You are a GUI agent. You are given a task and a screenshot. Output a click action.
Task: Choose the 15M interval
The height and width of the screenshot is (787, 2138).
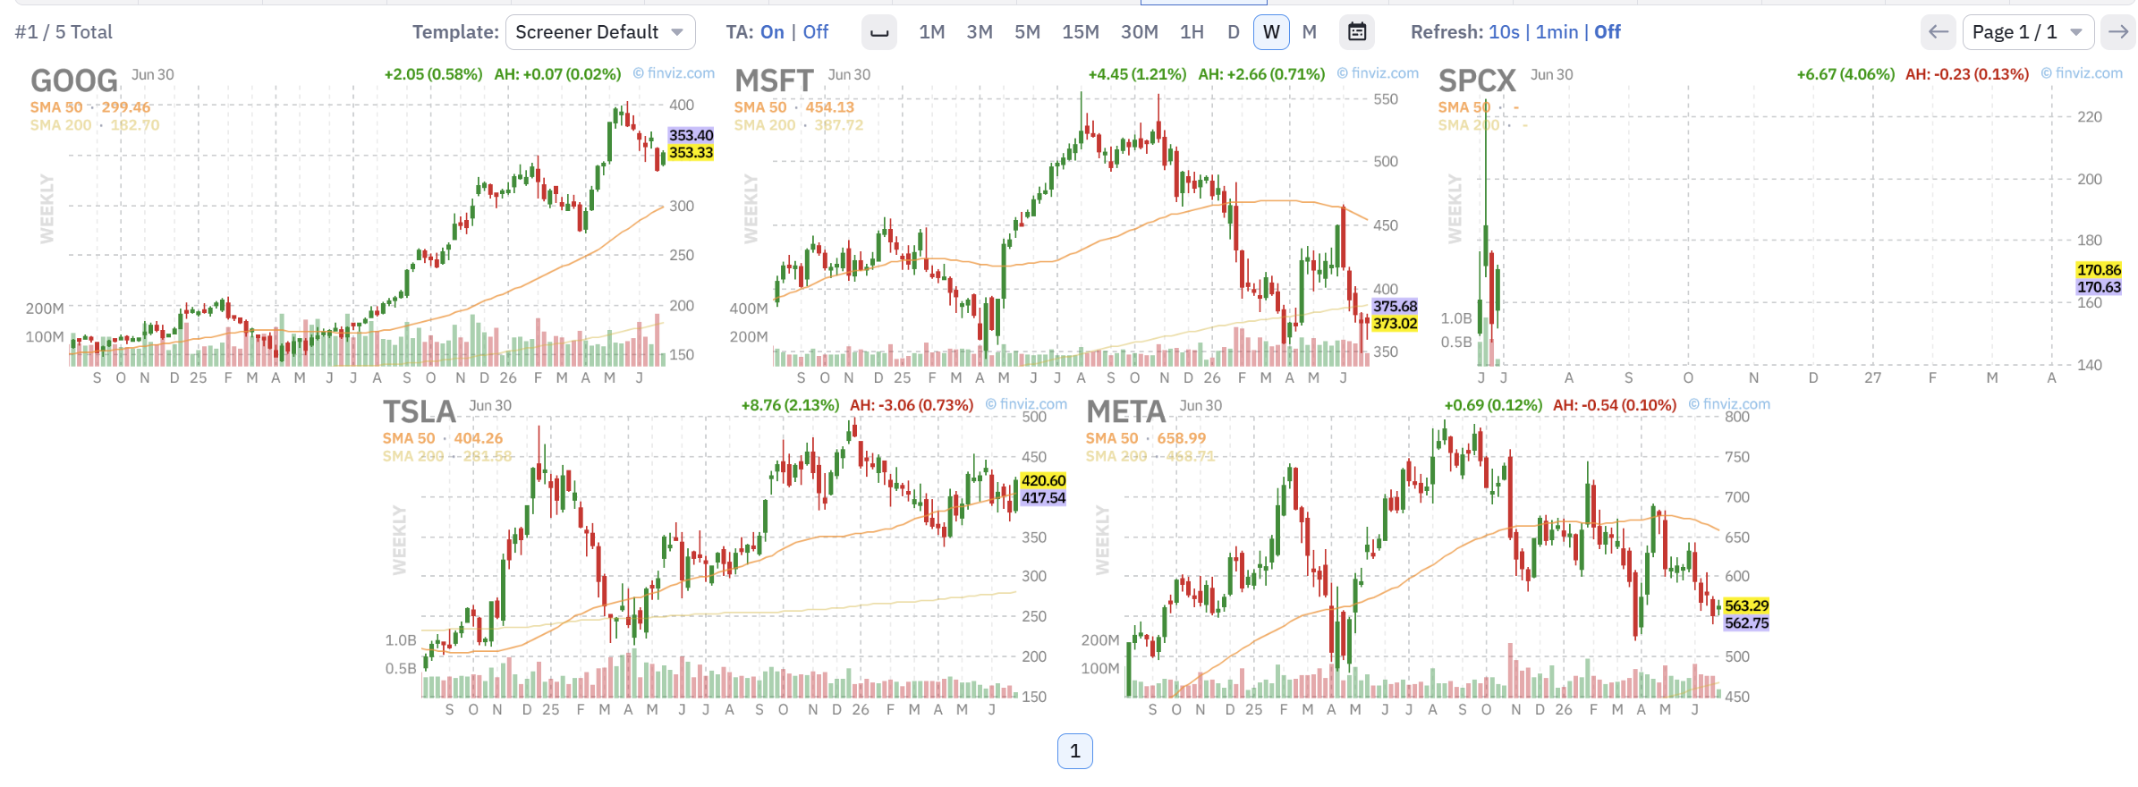tap(1080, 32)
